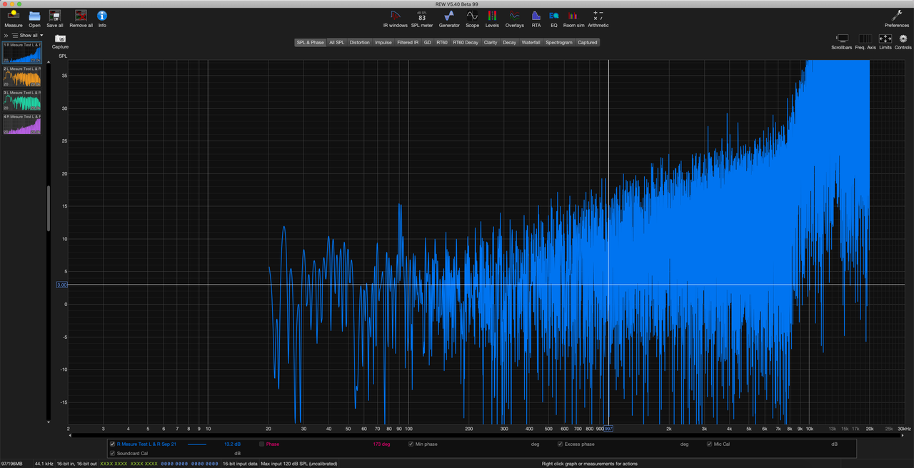Select measurement 3 green thumbnail

pyautogui.click(x=21, y=100)
